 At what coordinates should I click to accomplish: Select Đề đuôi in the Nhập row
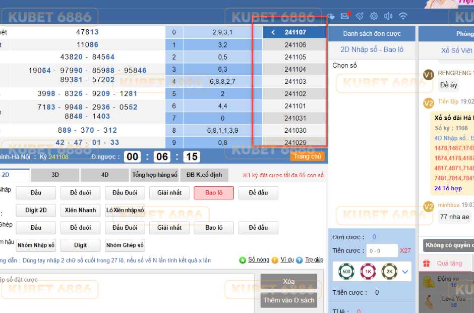pos(80,193)
